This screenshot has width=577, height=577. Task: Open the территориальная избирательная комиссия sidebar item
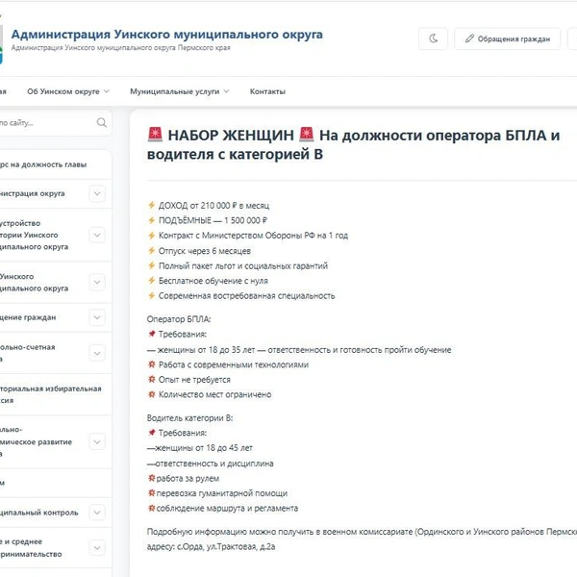click(x=51, y=394)
